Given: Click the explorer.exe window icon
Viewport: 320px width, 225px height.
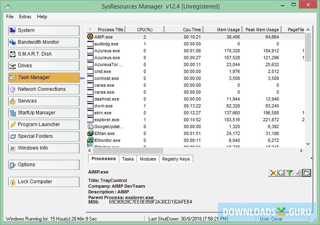Looking at the screenshot, I should pyautogui.click(x=90, y=120).
